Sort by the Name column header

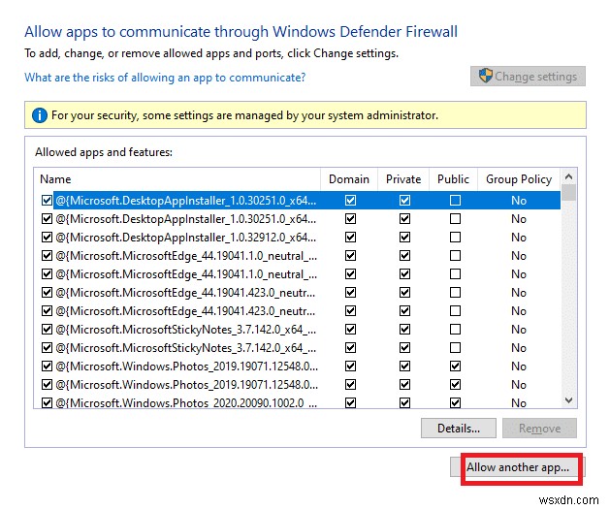(x=177, y=179)
